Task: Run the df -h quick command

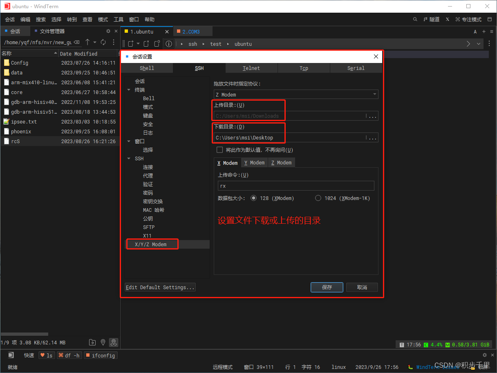Action: point(69,355)
